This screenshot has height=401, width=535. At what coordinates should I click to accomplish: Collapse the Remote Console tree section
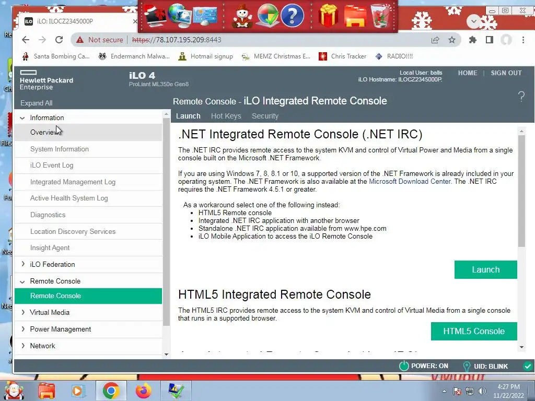22,281
